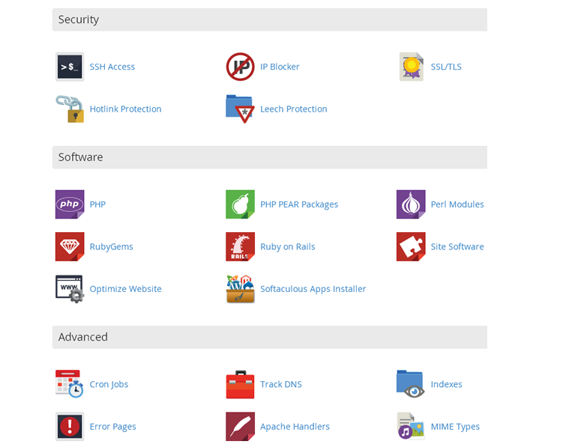Select the purple PHP icon
569x447 pixels.
coord(70,204)
